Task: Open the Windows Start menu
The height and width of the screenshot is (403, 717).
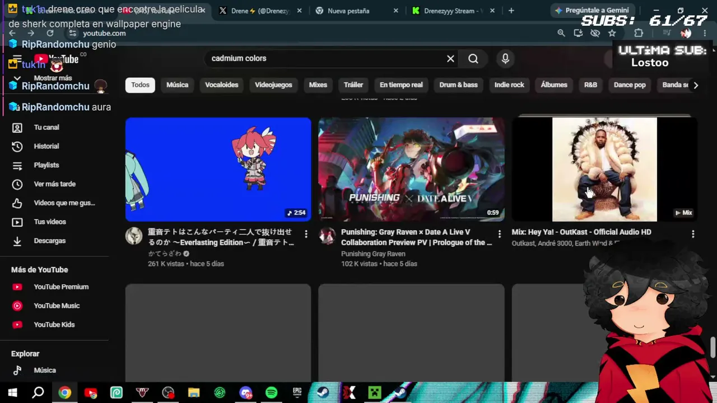Action: [12, 393]
